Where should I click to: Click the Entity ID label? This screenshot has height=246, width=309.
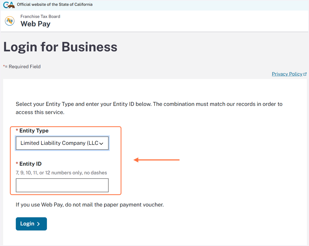pos(30,164)
